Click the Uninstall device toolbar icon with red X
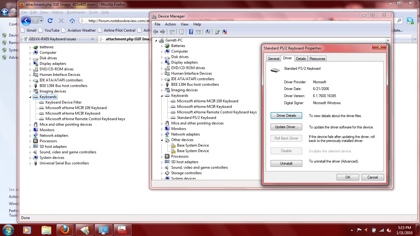The width and height of the screenshot is (420, 236). (225, 32)
